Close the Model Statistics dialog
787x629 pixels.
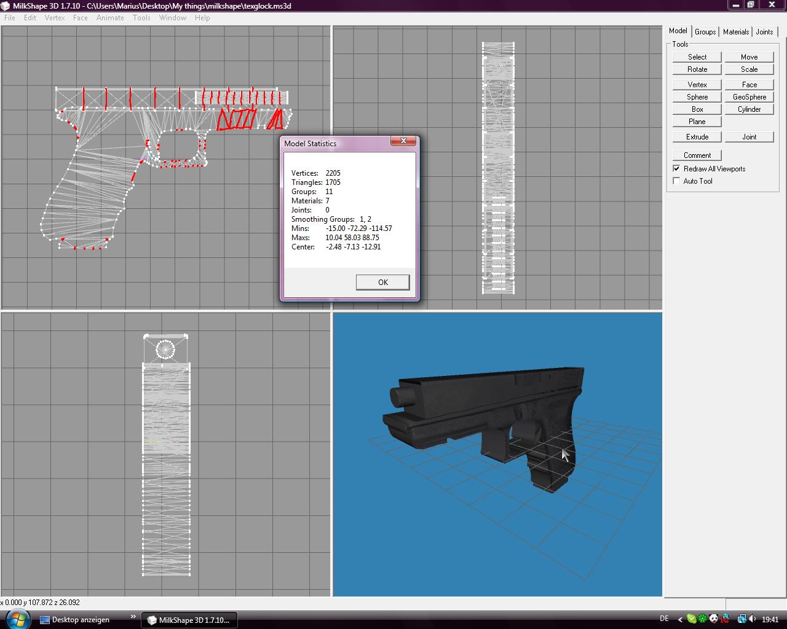click(x=403, y=141)
